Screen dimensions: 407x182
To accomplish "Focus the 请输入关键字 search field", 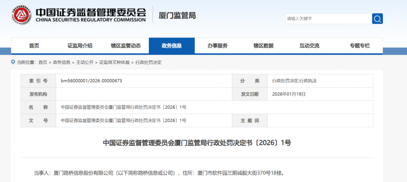I will tap(329, 19).
